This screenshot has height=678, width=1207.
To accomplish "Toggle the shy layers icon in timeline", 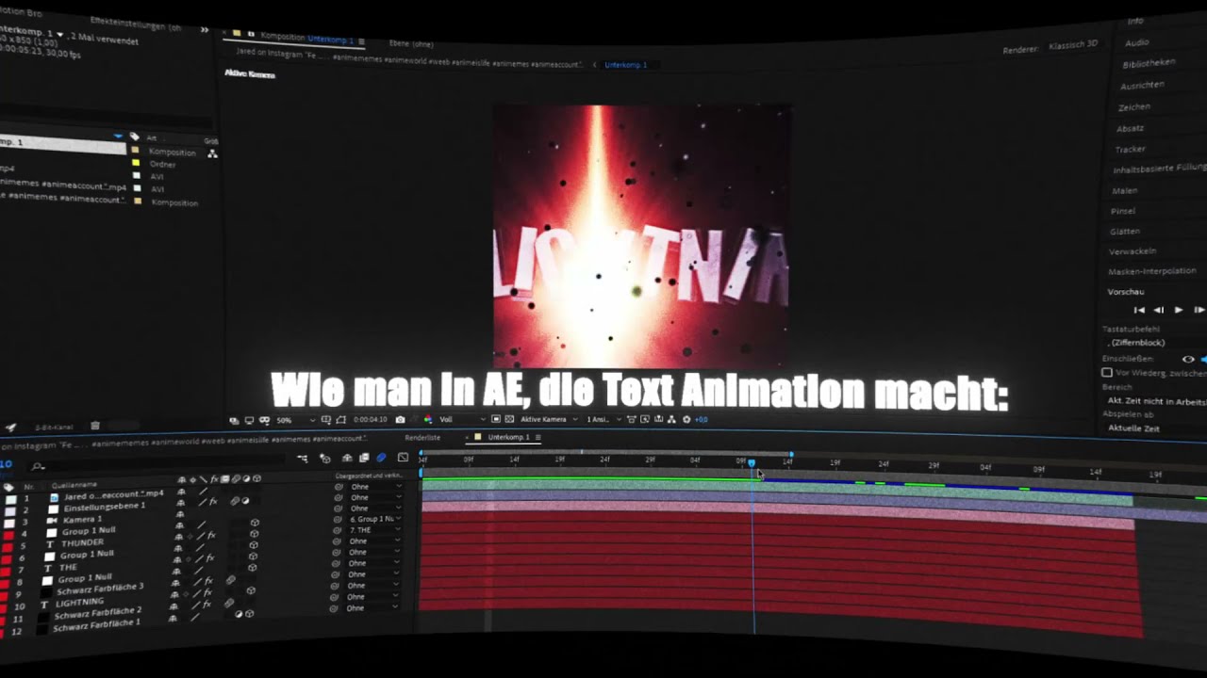I will [x=347, y=458].
